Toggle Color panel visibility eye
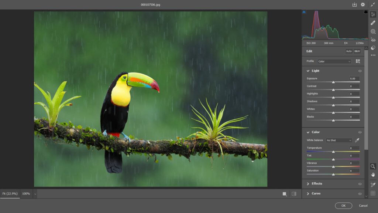This screenshot has height=213, width=378. 360,132
